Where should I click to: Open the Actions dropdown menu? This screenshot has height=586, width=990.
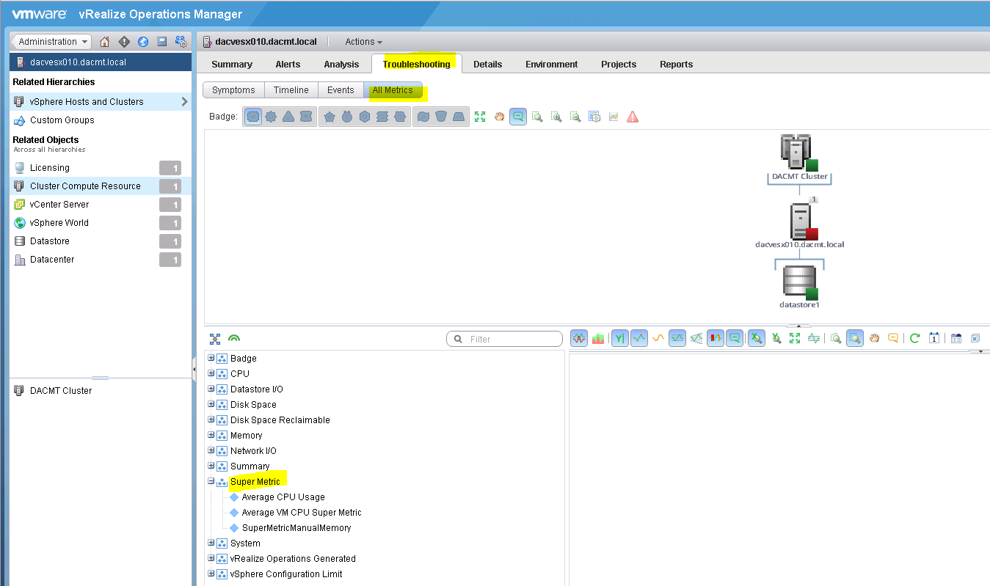pos(363,42)
